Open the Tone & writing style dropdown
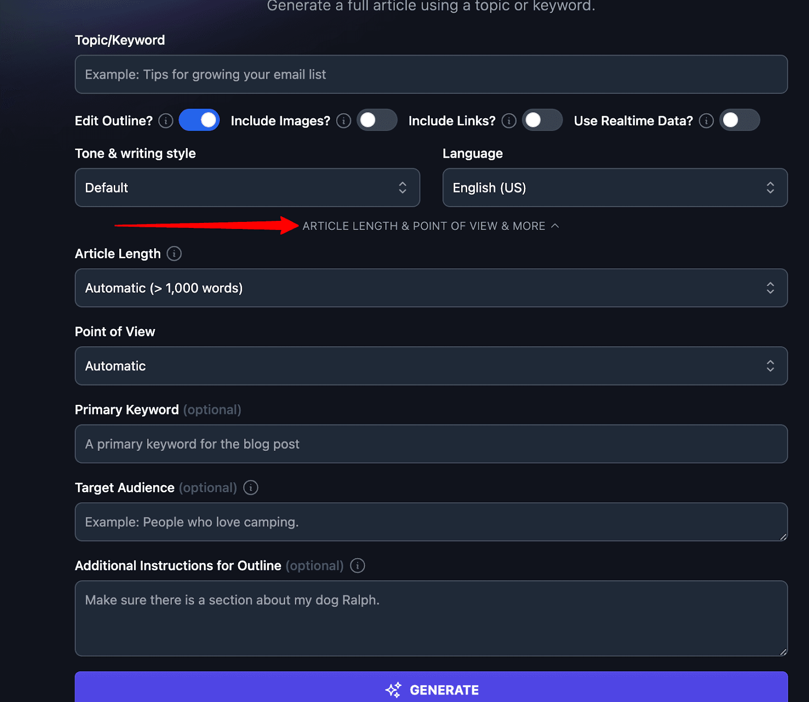The height and width of the screenshot is (702, 809). click(247, 188)
